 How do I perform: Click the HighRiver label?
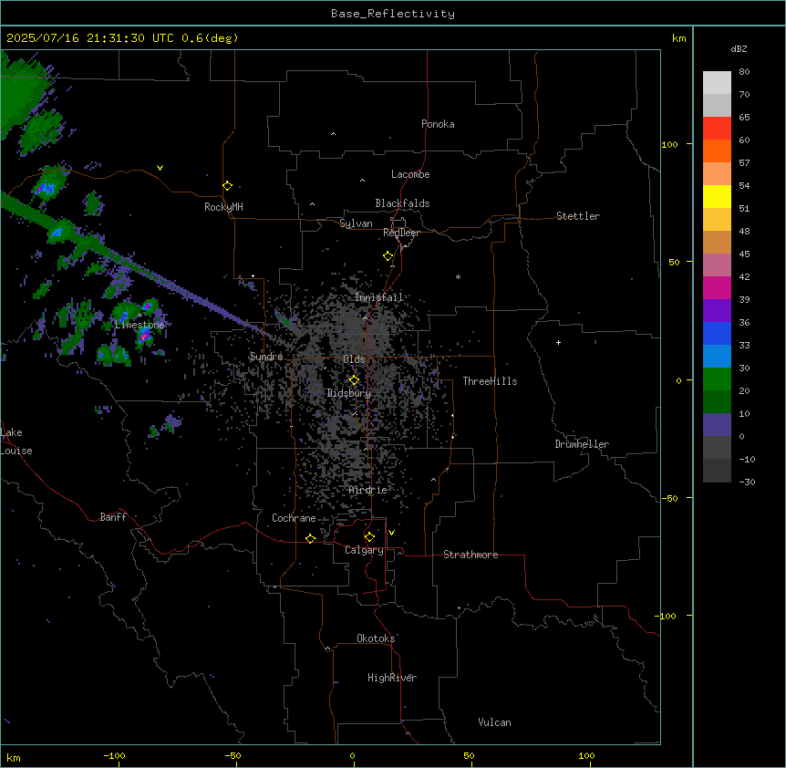click(392, 678)
